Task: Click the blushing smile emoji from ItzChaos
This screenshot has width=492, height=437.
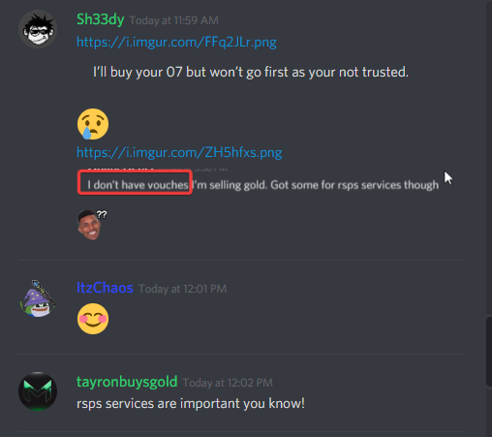Action: 93,319
